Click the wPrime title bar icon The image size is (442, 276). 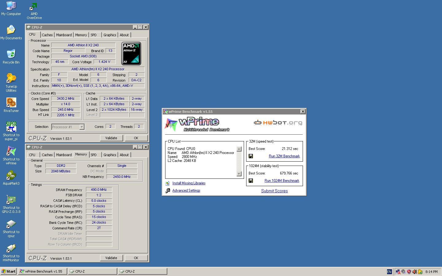click(166, 112)
